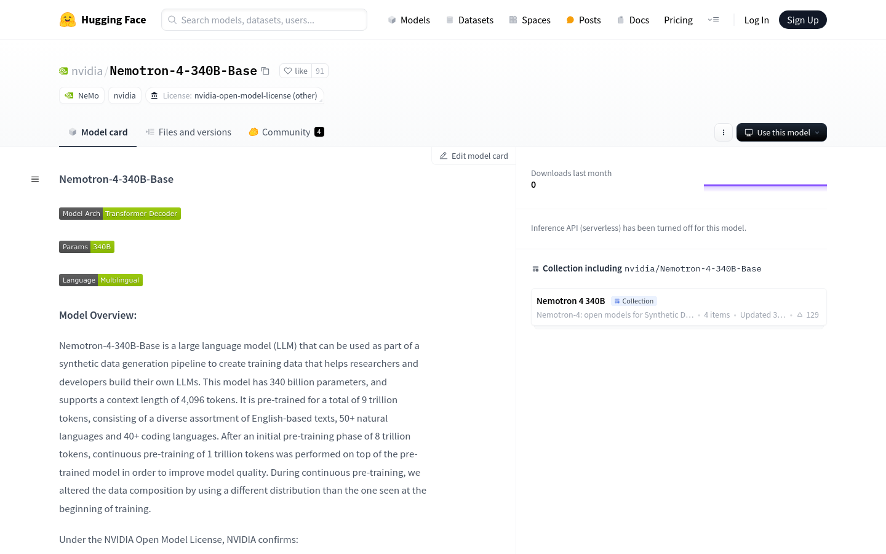Switch to the Files and versions tab
The width and height of the screenshot is (886, 554).
[188, 132]
